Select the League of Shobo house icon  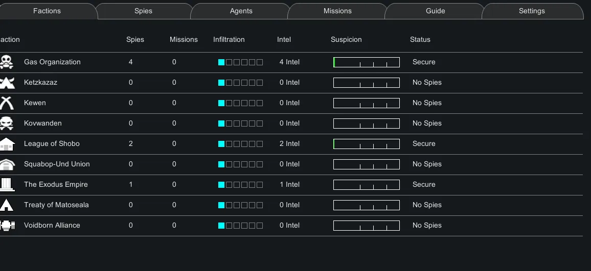7,144
